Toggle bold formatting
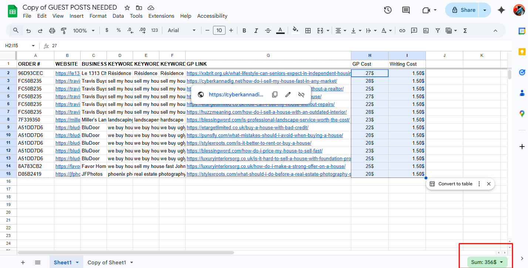The height and width of the screenshot is (268, 528). pyautogui.click(x=244, y=31)
